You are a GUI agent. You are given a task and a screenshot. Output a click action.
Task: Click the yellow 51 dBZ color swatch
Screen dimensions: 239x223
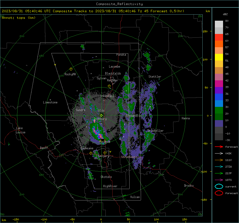click(x=219, y=57)
